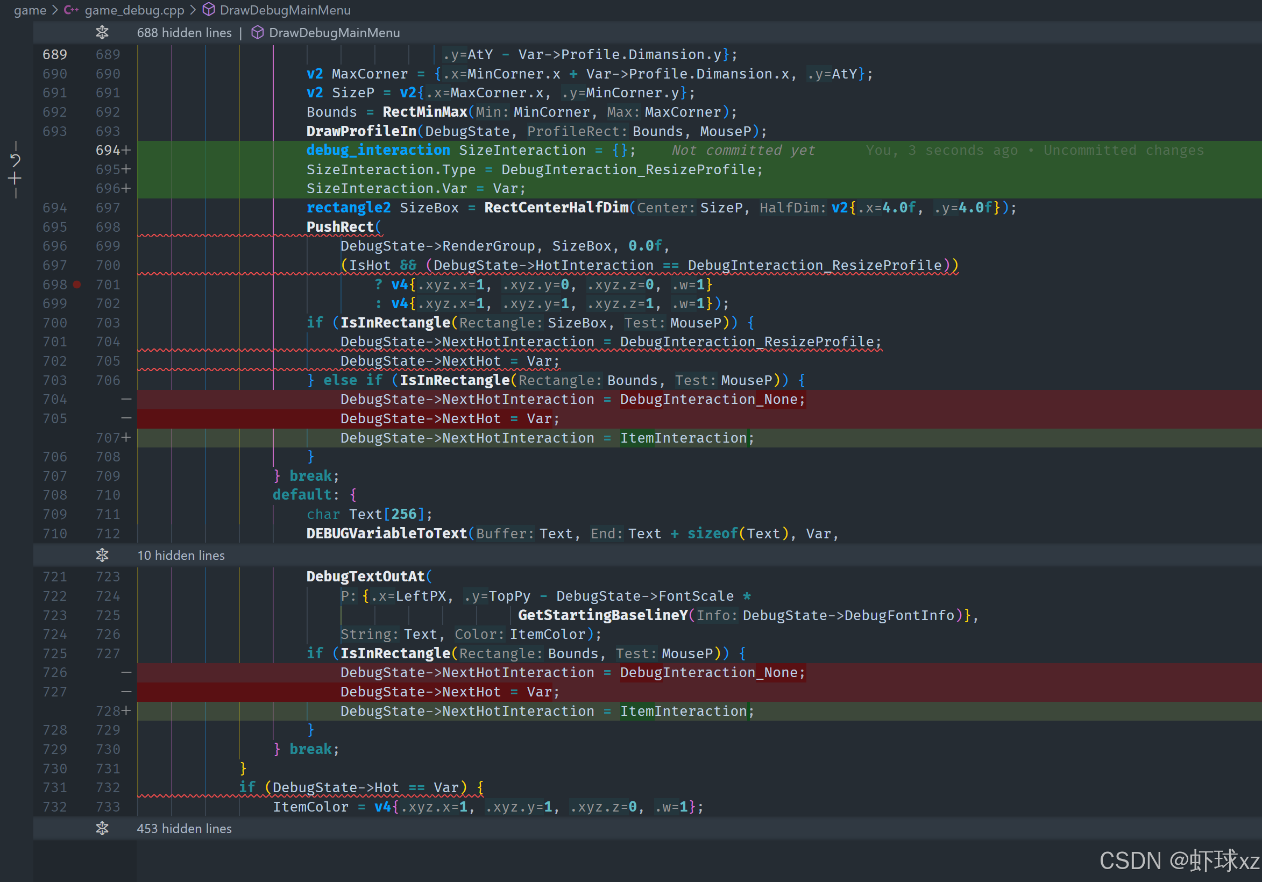Click the stage change plus icon in gutter
The height and width of the screenshot is (882, 1262).
[16, 179]
